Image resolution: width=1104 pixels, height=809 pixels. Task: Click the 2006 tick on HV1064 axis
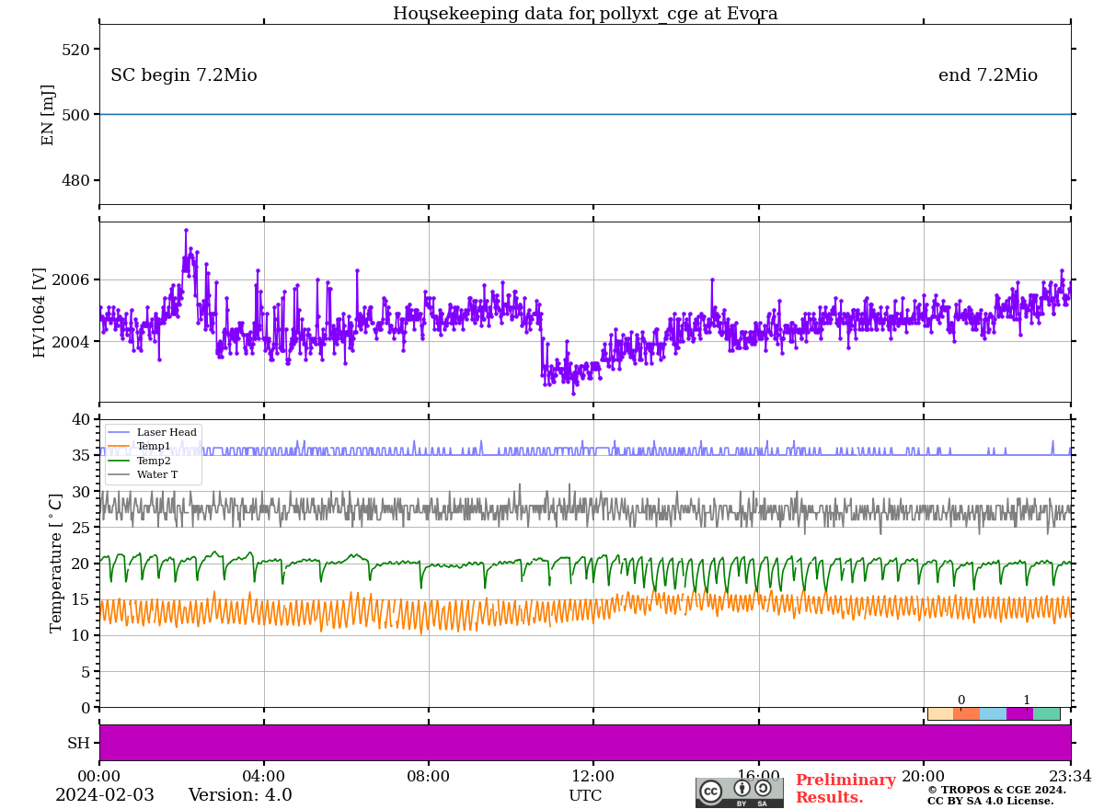[72, 279]
